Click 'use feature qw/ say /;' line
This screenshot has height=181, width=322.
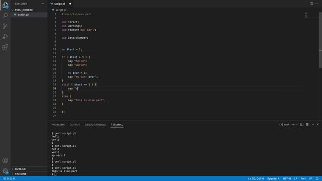(79, 30)
